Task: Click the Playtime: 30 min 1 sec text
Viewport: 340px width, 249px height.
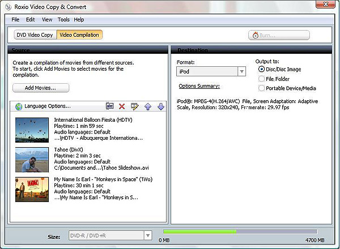Action: point(79,186)
